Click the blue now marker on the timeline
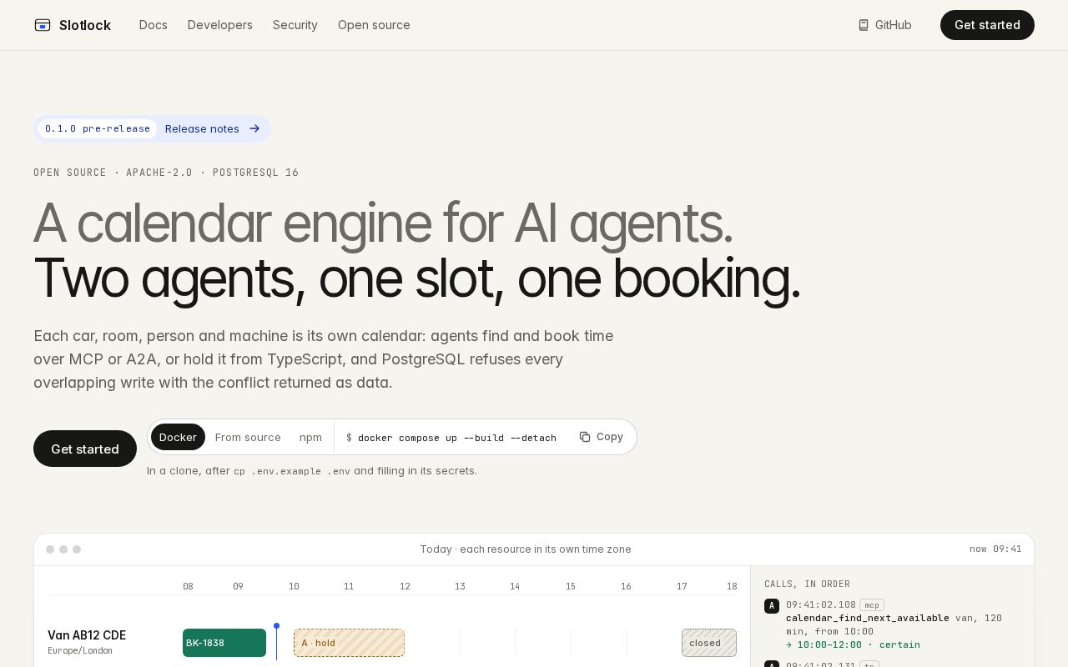This screenshot has width=1068, height=667. click(x=276, y=641)
